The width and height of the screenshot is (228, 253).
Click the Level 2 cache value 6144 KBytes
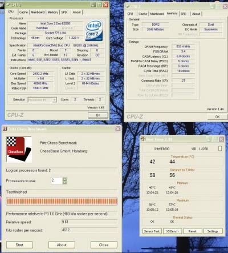91,83
